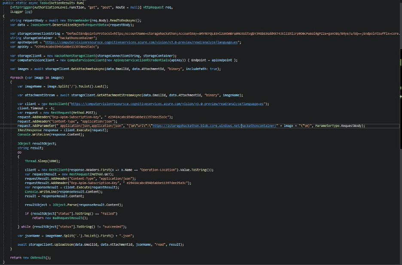Viewport: 402px width, 265px height.
Task: Click the storageClient.UploadJson call
Action: point(100,244)
